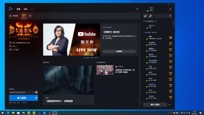Click Diablo icon next to DFXY
Viewport: 204px width, 115px height.
(x=171, y=91)
